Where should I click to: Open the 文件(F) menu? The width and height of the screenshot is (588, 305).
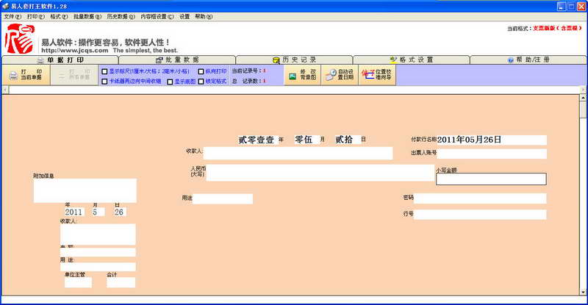tap(12, 16)
